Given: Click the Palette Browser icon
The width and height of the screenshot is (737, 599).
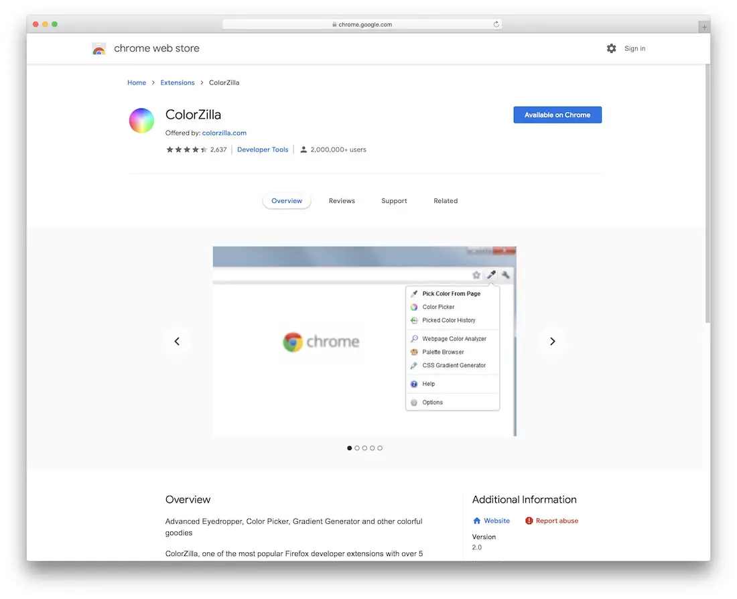Looking at the screenshot, I should (414, 352).
